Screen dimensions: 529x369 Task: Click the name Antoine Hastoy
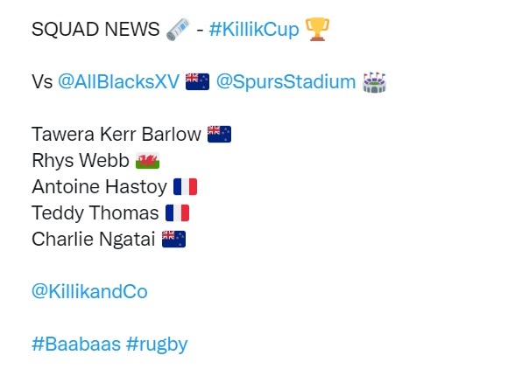(x=98, y=188)
